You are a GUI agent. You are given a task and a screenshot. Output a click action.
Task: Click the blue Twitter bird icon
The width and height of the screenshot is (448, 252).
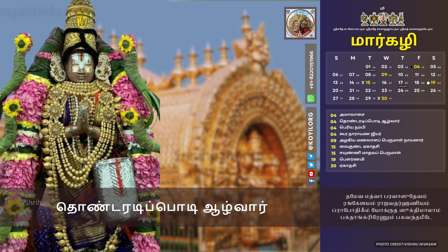[x=311, y=165]
